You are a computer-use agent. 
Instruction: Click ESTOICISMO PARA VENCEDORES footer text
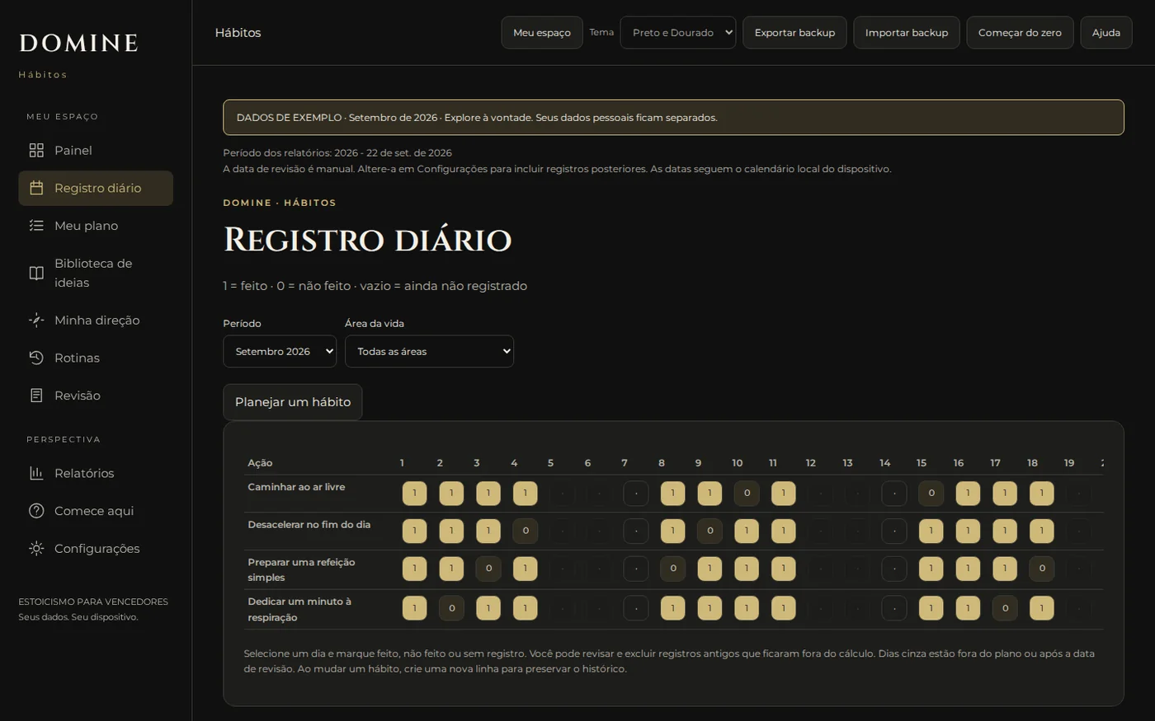click(93, 602)
